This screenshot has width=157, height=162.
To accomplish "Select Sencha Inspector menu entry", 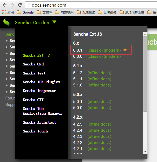I will 40,91.
